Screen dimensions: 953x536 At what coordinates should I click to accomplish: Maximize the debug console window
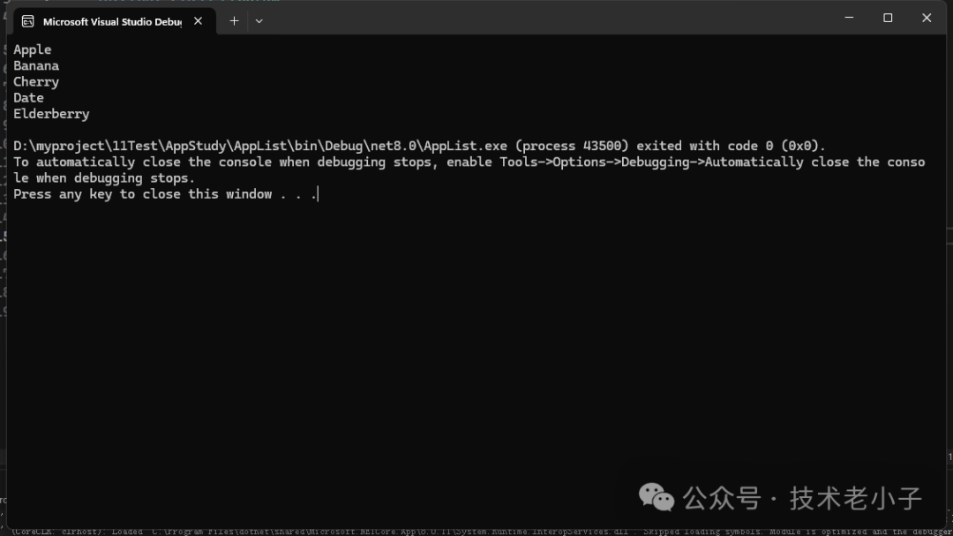(888, 18)
